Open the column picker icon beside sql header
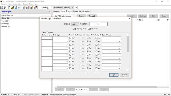The width and height of the screenshot is (171, 96). click(x=168, y=20)
